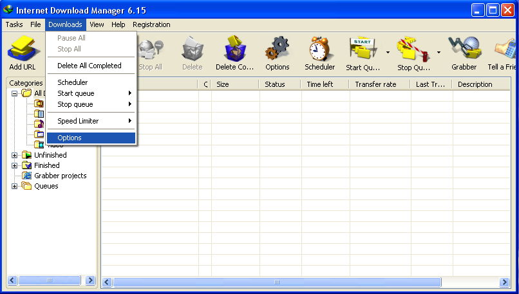Click the Stop All toolbar icon
Screen dimensions: 519x294
tap(151, 50)
